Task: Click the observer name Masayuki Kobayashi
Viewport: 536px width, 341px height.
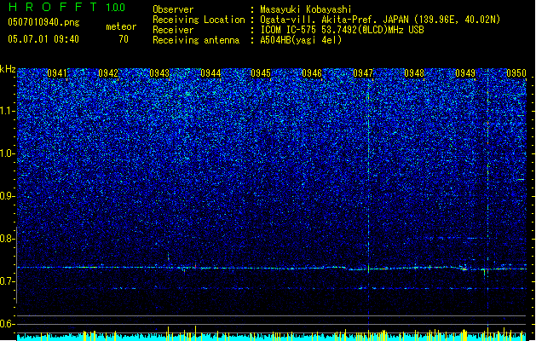Action: coord(306,9)
